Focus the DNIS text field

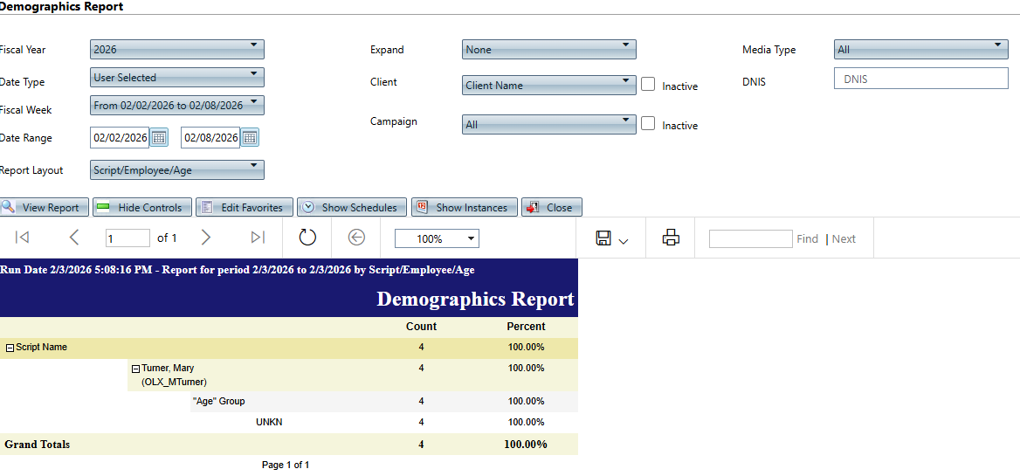click(x=920, y=79)
